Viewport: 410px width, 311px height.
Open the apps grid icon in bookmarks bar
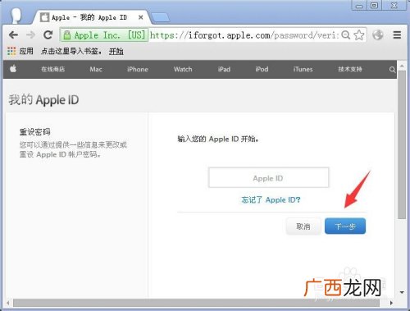tap(11, 51)
